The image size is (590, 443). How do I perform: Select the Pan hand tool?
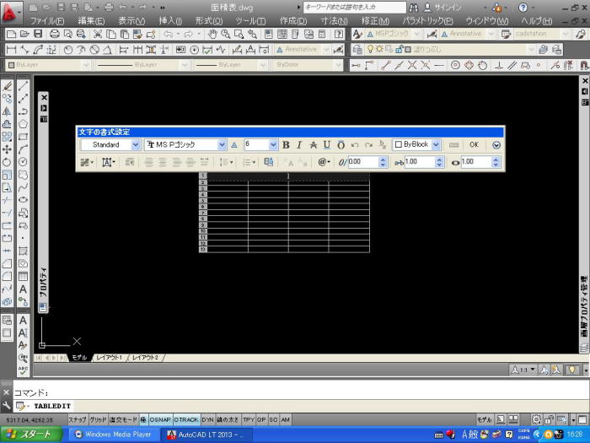coord(212,35)
